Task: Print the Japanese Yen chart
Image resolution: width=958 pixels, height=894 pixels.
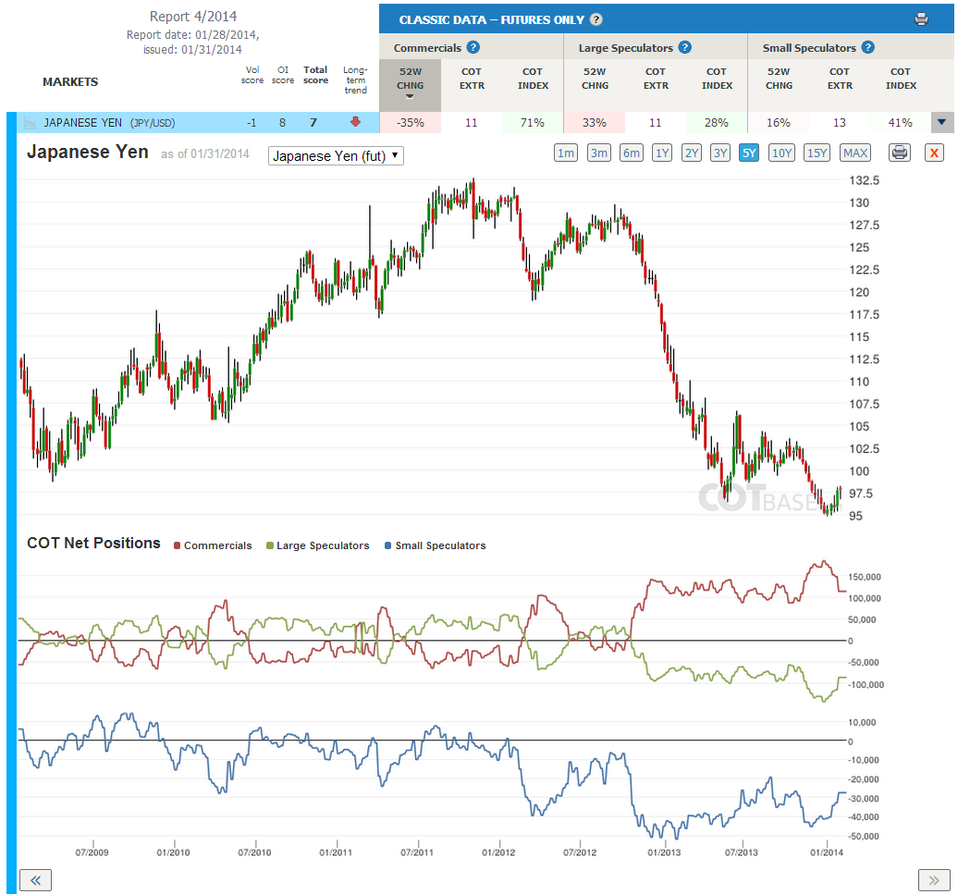Action: pos(900,153)
